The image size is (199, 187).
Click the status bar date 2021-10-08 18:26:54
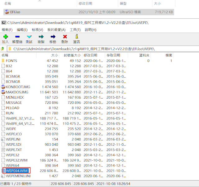pyautogui.click(x=113, y=184)
